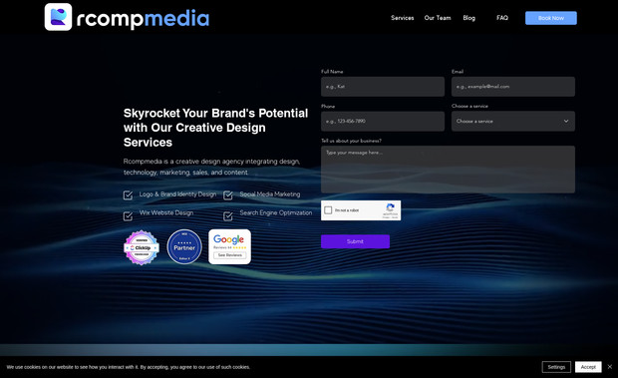Open the Services menu item

(x=402, y=18)
